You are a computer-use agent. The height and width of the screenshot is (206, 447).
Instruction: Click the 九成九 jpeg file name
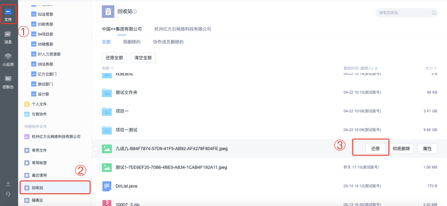(x=172, y=149)
